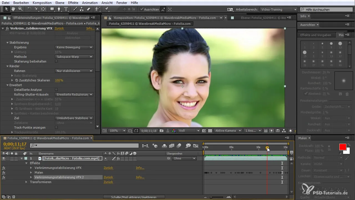Expand the Transformieren group

[x=26, y=182]
